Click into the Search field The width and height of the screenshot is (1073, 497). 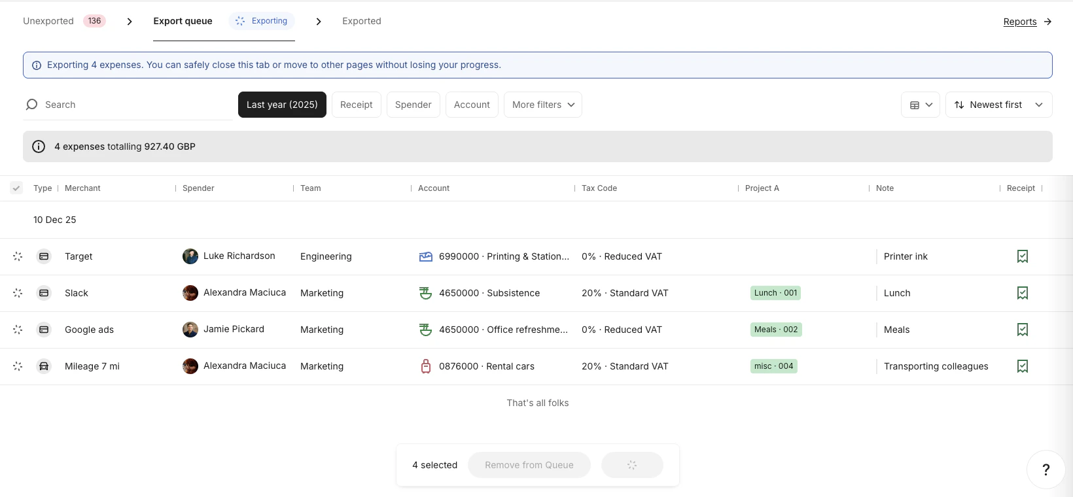[x=131, y=105]
